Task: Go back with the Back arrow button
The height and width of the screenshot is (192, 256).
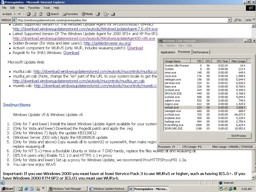Action: (7, 14)
